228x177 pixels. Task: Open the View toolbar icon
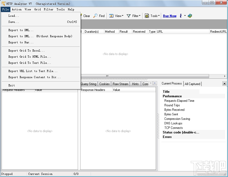coord(111,16)
